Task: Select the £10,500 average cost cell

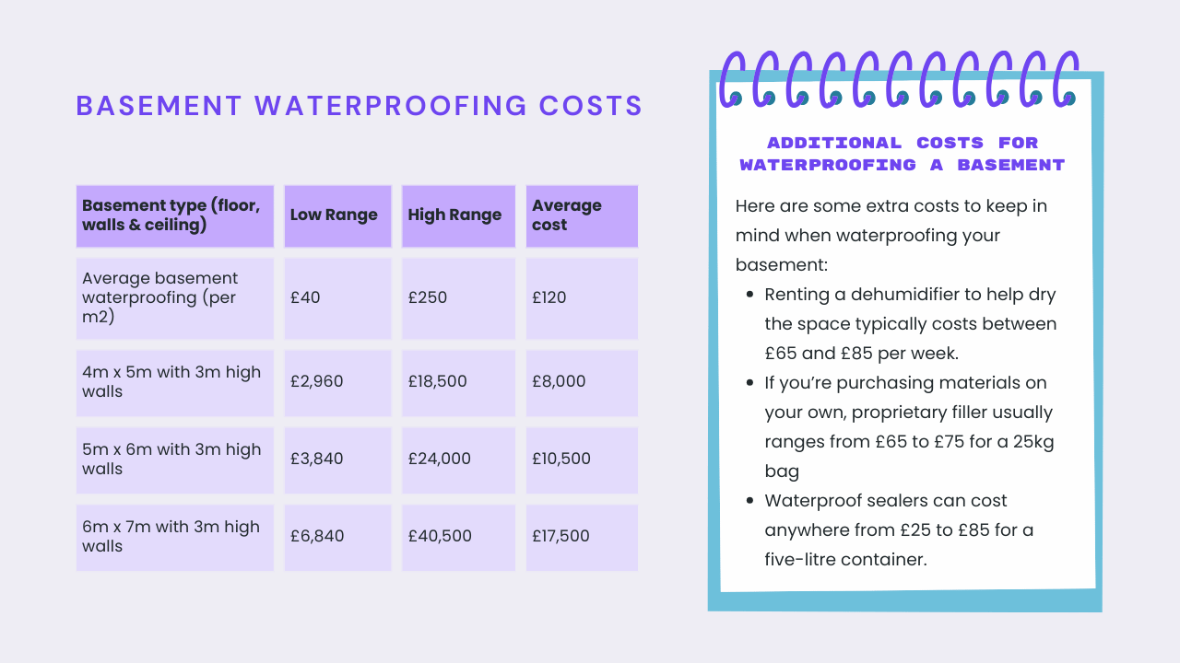Action: 581,459
